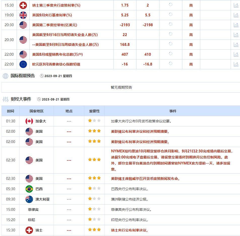Click 澳大利亚 country name

tap(43, 199)
